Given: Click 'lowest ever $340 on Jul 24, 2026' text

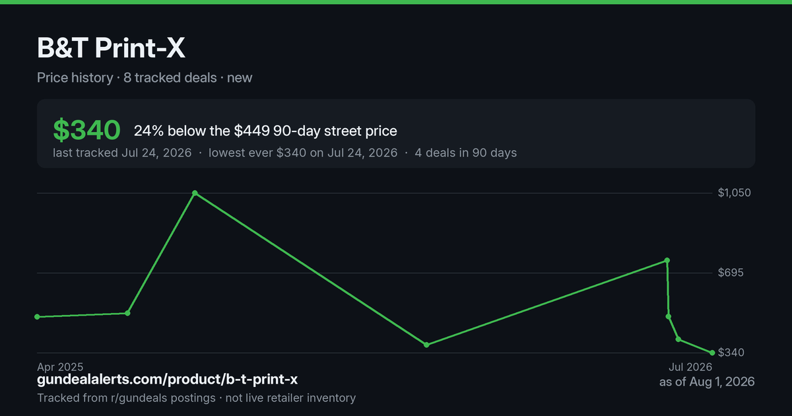Looking at the screenshot, I should (303, 153).
